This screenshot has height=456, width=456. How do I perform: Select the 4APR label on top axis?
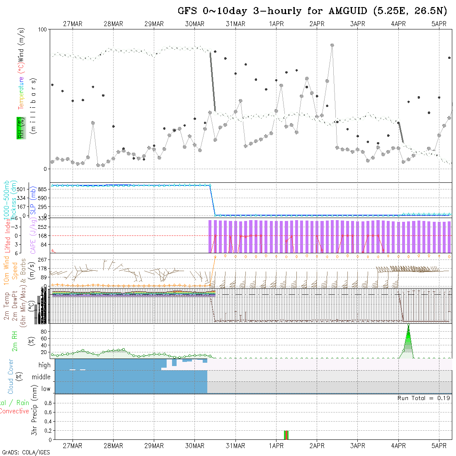click(x=398, y=24)
